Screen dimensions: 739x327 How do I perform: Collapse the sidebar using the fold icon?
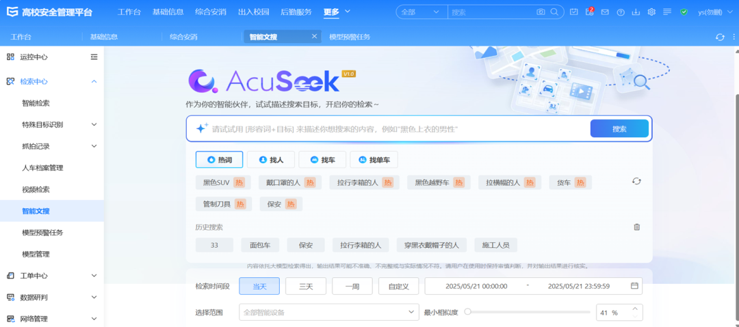pyautogui.click(x=94, y=57)
